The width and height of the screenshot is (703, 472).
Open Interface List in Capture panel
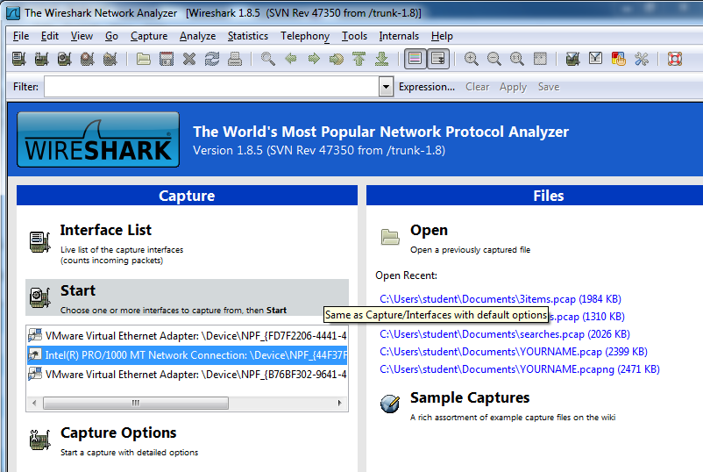point(106,230)
